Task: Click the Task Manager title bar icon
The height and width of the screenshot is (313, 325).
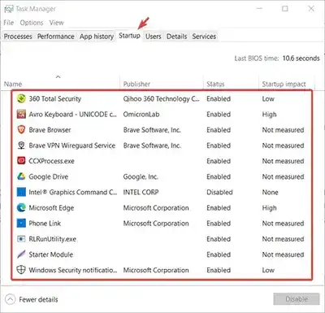Action: pos(9,9)
